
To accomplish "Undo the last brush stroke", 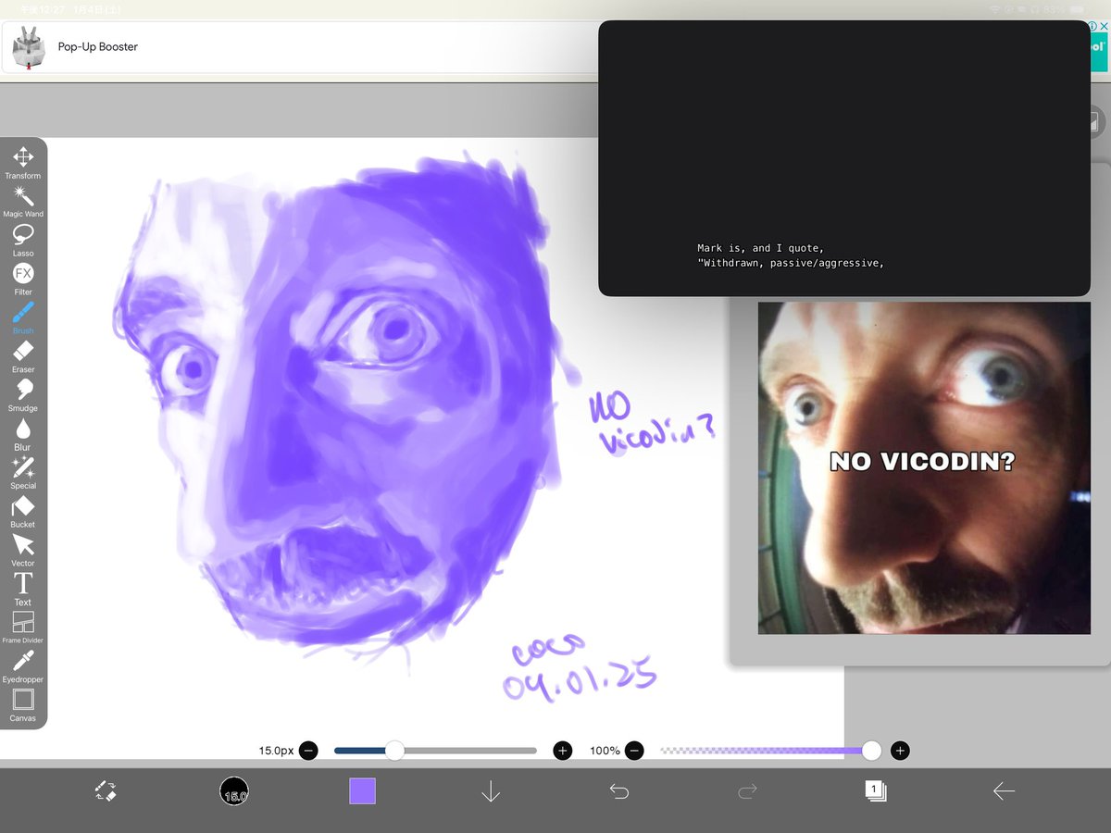I will click(x=619, y=790).
